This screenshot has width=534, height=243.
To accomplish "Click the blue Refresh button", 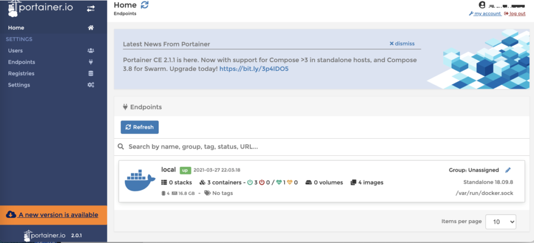I will (x=140, y=127).
